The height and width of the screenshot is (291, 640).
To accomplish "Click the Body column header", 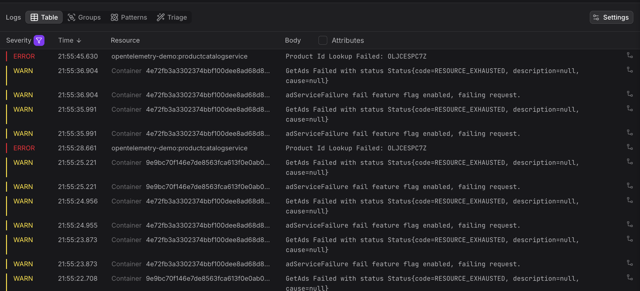I will [x=293, y=40].
